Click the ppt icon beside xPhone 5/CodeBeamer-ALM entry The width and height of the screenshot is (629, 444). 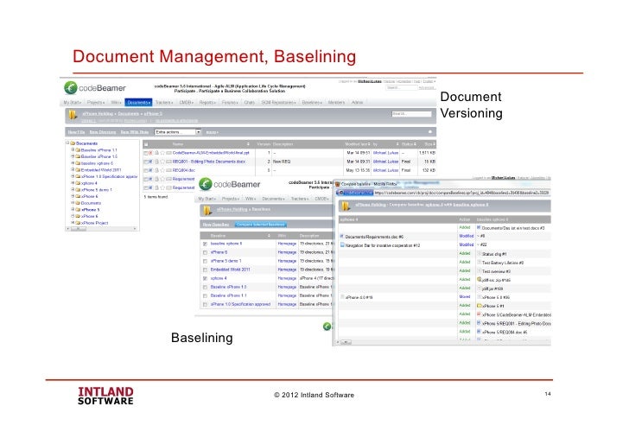[x=479, y=314]
